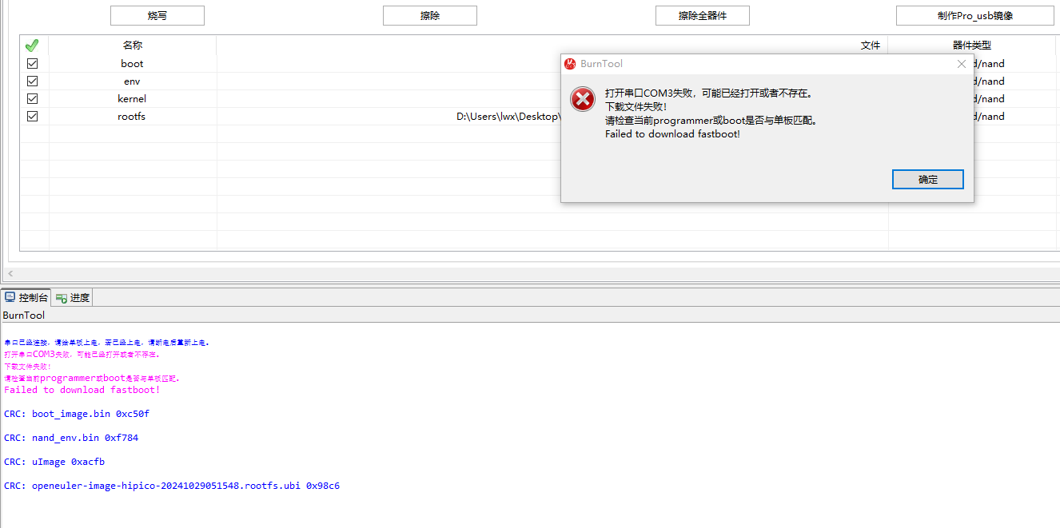
Task: Close the BurnTool error dialog with X
Action: pyautogui.click(x=962, y=64)
